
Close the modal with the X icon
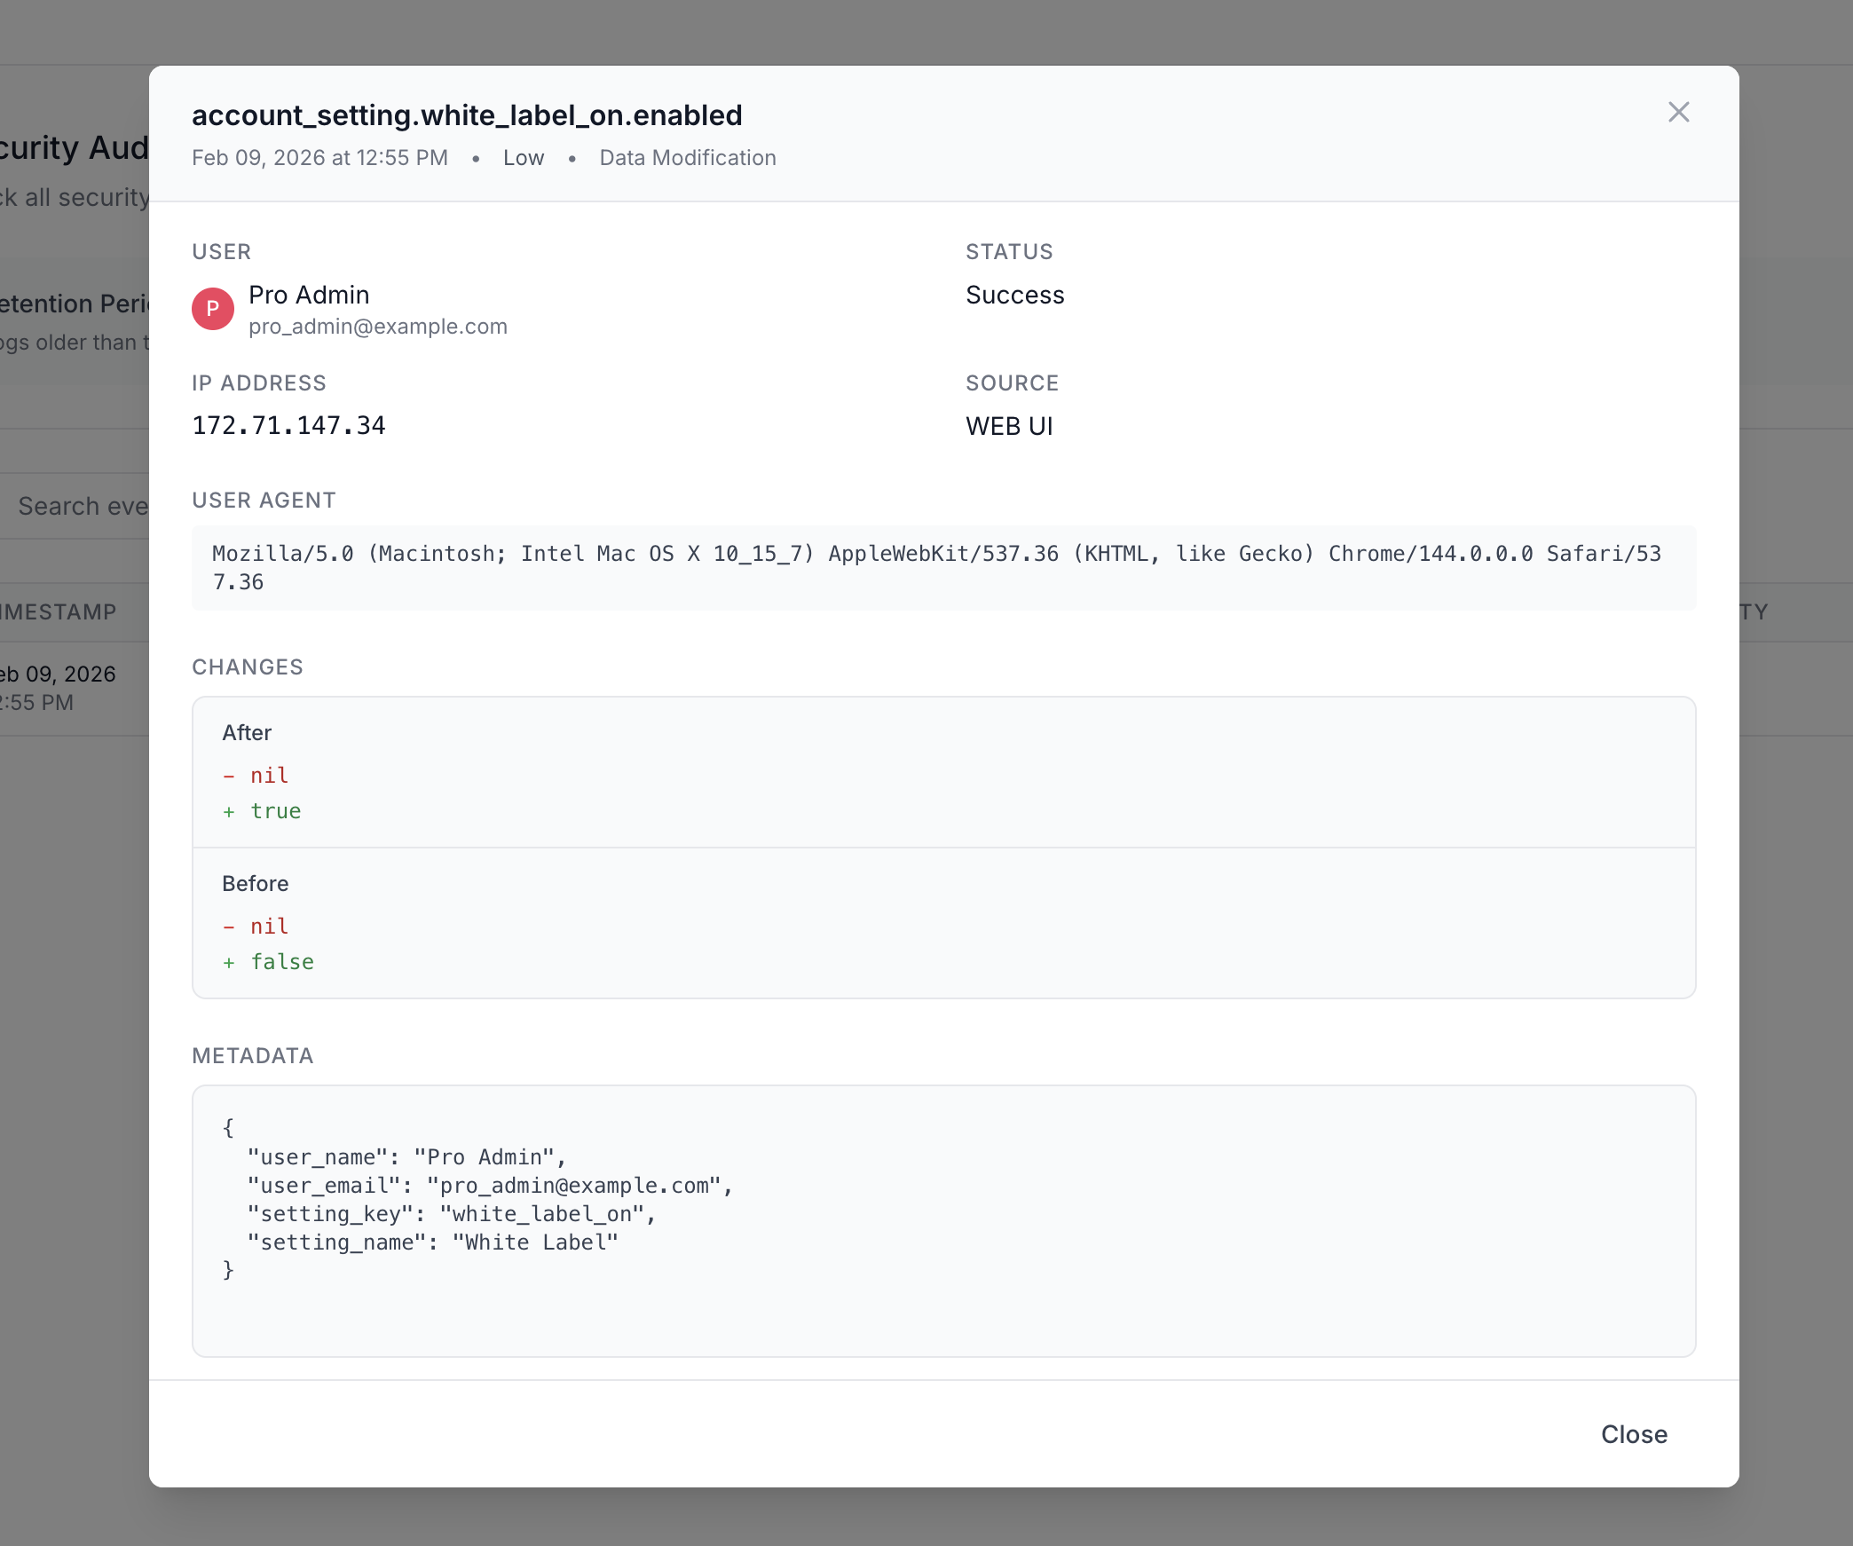click(x=1678, y=112)
